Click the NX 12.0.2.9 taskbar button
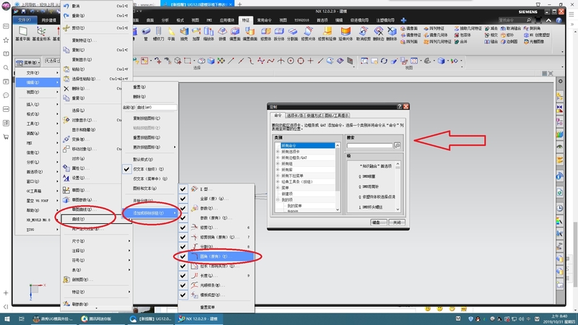The width and height of the screenshot is (578, 325). pos(199,318)
